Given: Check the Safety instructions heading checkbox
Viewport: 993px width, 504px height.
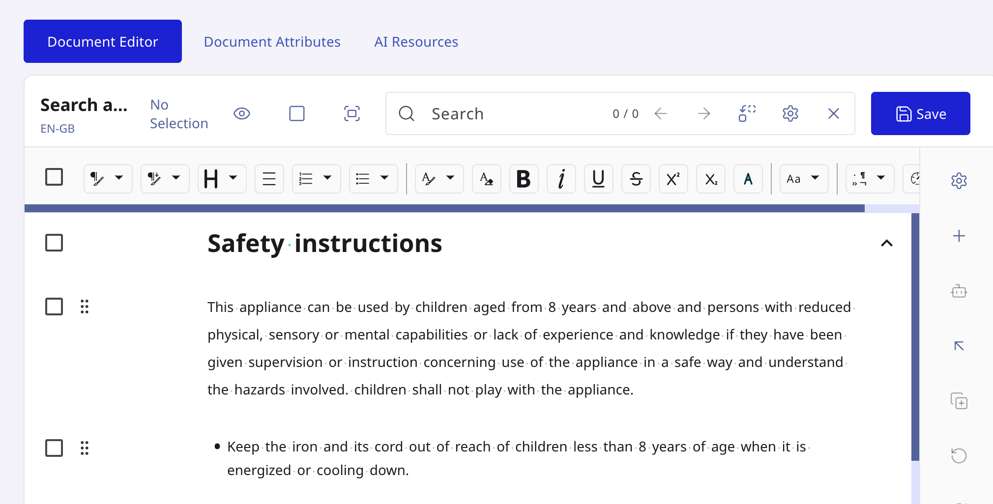Looking at the screenshot, I should point(54,243).
